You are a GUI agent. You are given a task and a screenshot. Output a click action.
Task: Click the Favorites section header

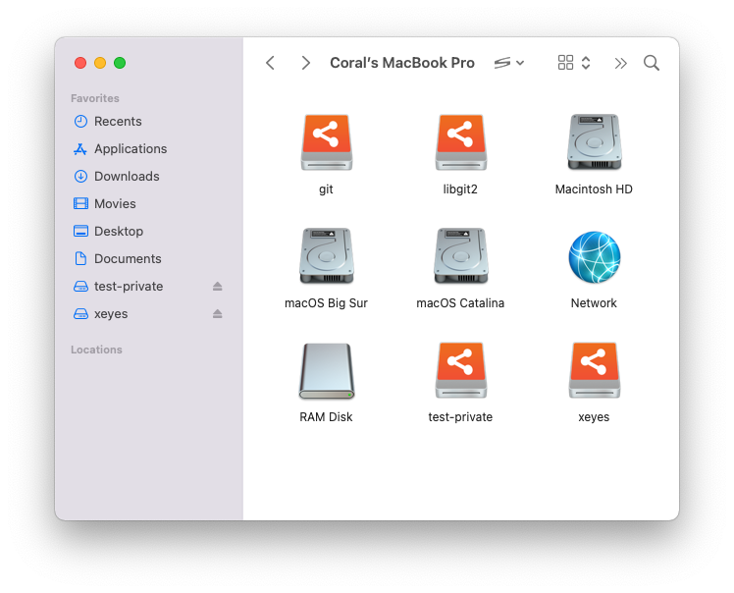[95, 98]
